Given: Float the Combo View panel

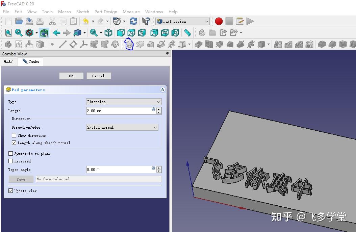Looking at the screenshot, I should 167,54.
